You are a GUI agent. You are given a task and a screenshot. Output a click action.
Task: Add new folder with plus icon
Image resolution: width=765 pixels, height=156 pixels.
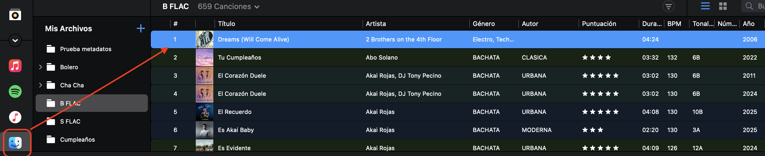141,29
